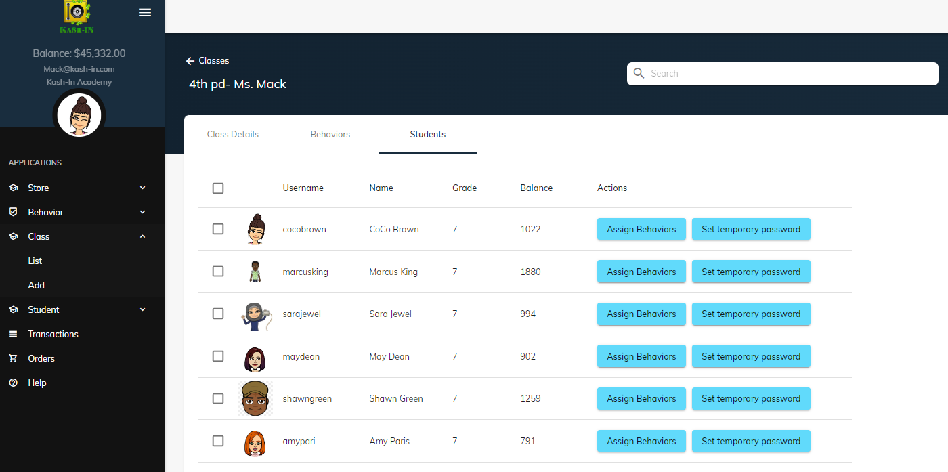Check the checkbox for CoCo Brown
This screenshot has width=948, height=472.
point(218,228)
